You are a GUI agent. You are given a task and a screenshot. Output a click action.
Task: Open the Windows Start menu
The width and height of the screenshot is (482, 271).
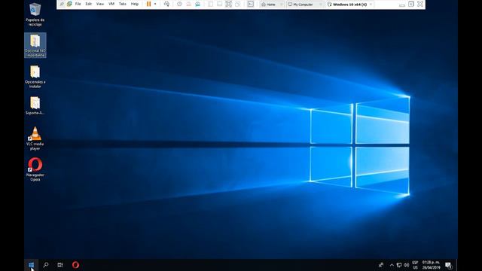point(31,265)
